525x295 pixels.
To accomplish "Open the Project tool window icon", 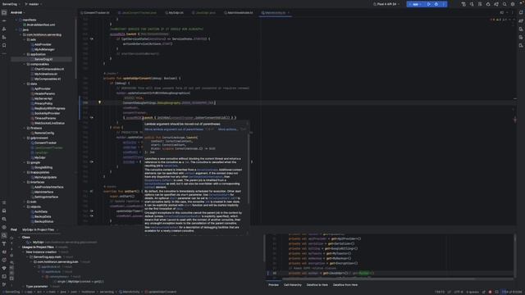I will click(4, 12).
